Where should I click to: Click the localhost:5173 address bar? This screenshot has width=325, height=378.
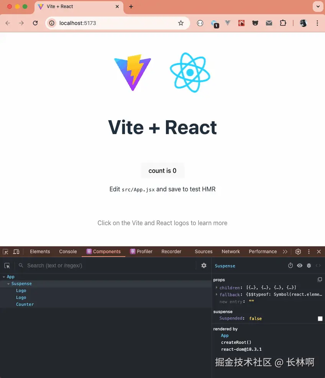[x=117, y=23]
